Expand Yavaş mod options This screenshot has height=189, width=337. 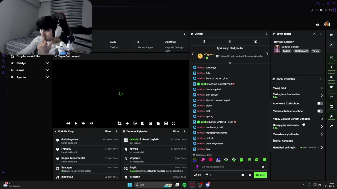click(322, 88)
